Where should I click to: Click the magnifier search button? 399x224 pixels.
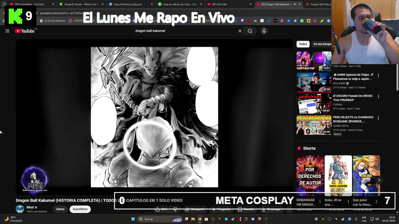click(250, 31)
